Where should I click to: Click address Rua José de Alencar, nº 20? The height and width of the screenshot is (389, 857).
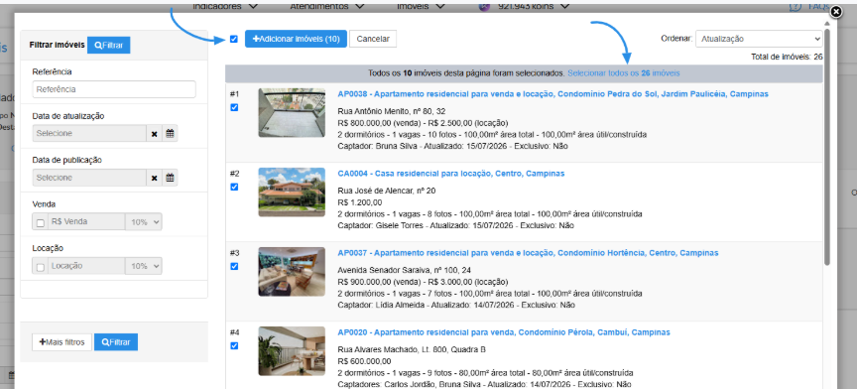pyautogui.click(x=387, y=191)
